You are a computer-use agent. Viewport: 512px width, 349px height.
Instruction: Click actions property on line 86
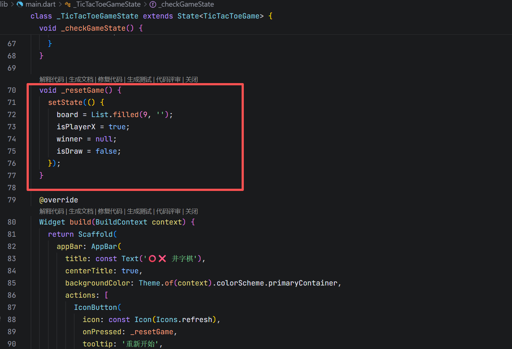pos(81,295)
